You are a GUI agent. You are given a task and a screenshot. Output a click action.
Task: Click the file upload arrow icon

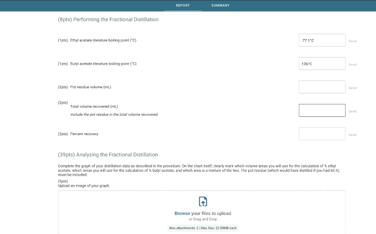point(203,201)
